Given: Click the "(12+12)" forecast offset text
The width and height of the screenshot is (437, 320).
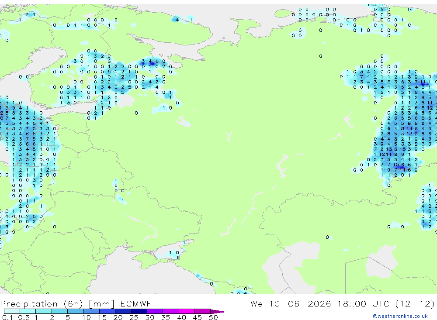Looking at the screenshot, I should pos(415,303).
